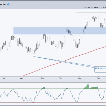Click the RSI(10) annotation callout box
106x106 pixels.
tap(100, 69)
